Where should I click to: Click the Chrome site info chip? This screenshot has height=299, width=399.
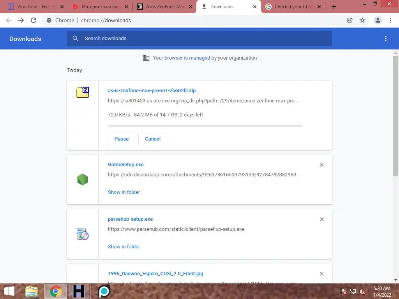pos(60,20)
